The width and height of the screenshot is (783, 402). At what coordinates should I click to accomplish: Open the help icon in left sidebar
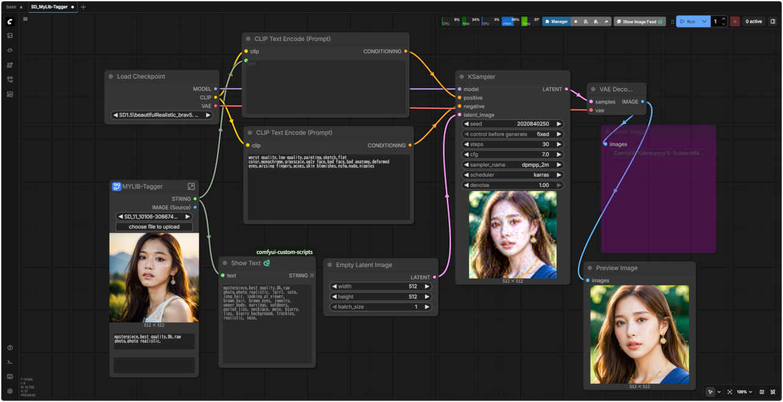(10, 348)
